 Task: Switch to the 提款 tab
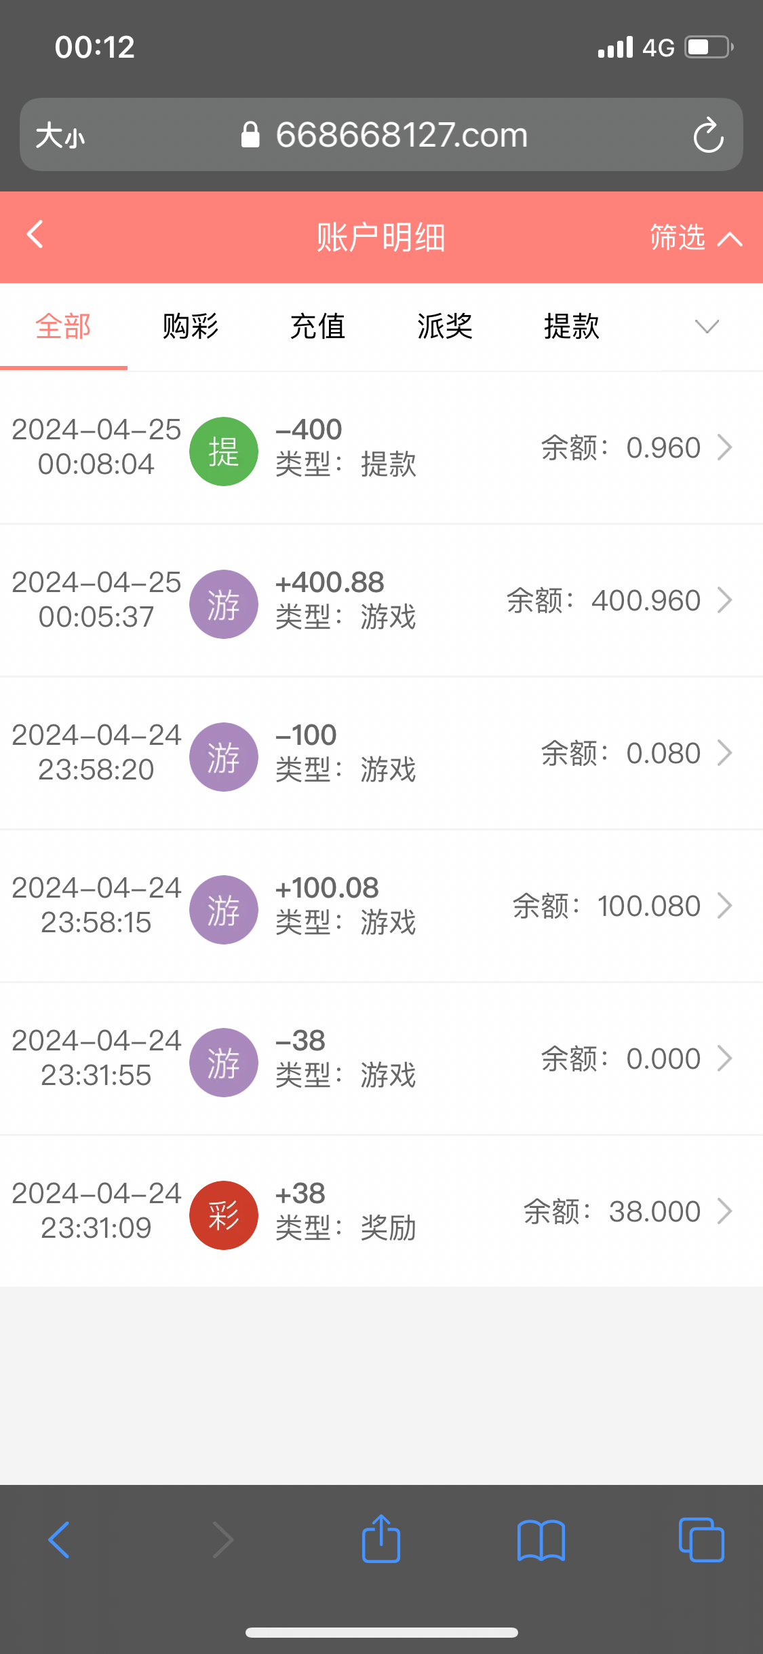point(572,327)
